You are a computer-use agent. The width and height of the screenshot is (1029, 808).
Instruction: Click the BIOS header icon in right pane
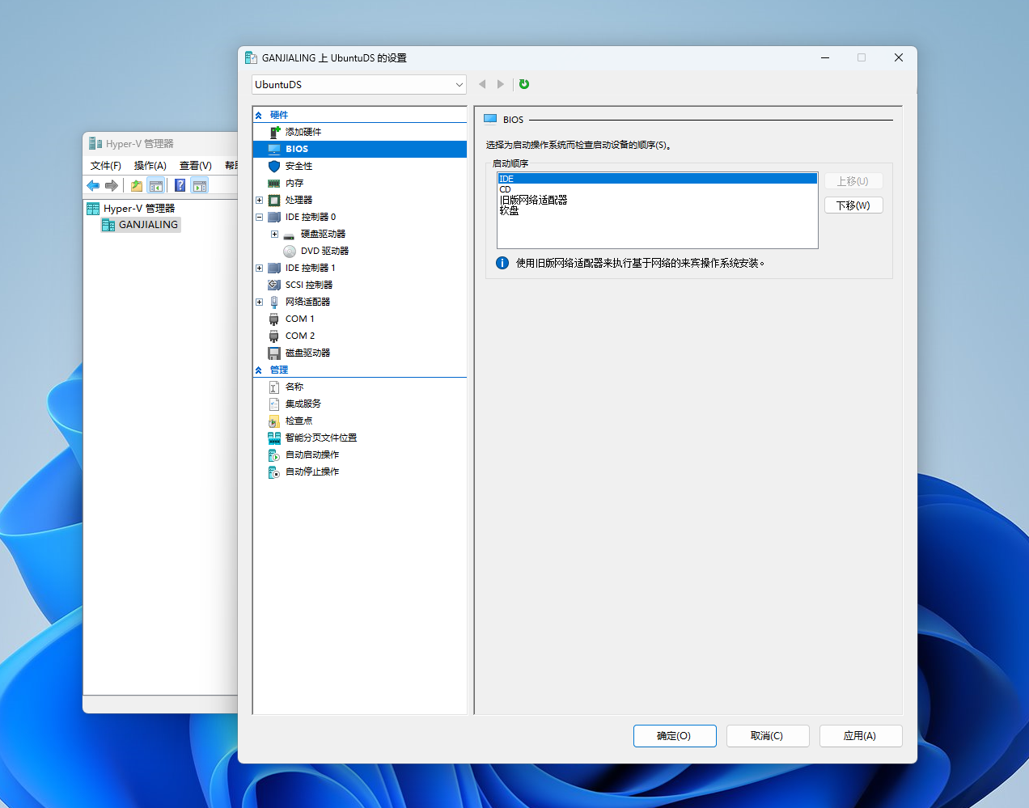490,120
